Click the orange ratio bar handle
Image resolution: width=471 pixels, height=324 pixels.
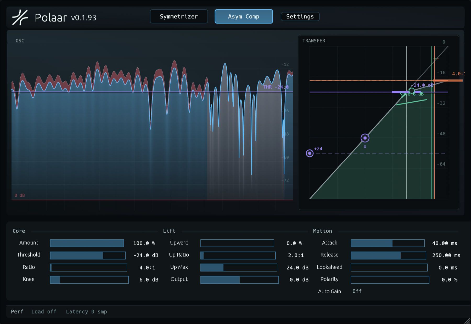coord(448,80)
